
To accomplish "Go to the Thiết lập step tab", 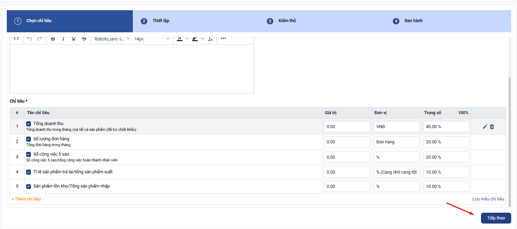I will tap(160, 21).
